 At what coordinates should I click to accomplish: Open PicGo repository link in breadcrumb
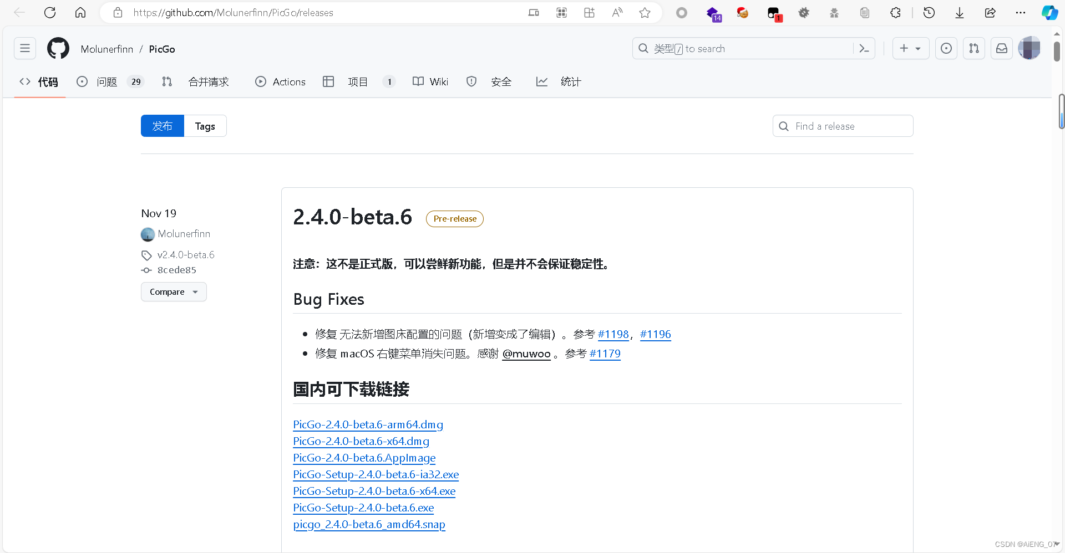[x=162, y=49]
